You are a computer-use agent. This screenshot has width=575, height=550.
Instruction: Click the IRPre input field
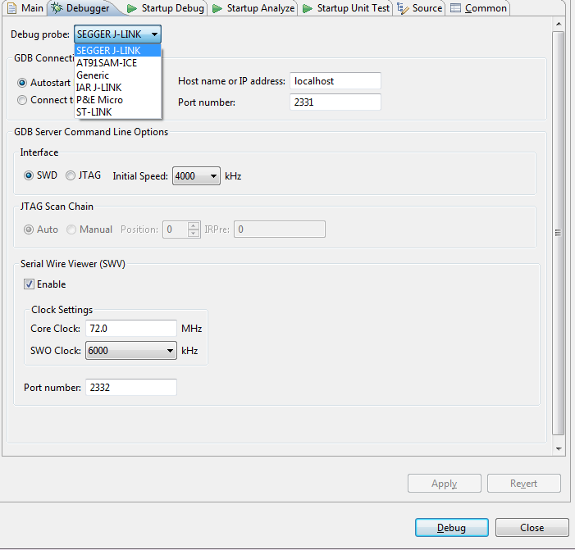[280, 229]
